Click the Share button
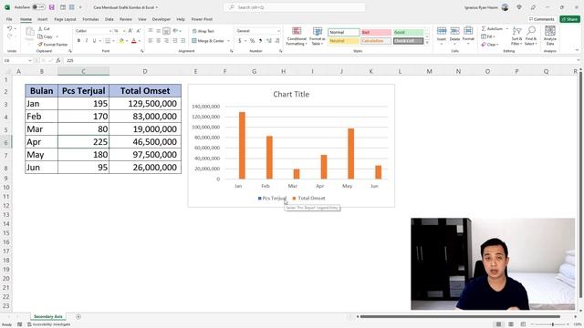The height and width of the screenshot is (328, 584). [569, 19]
